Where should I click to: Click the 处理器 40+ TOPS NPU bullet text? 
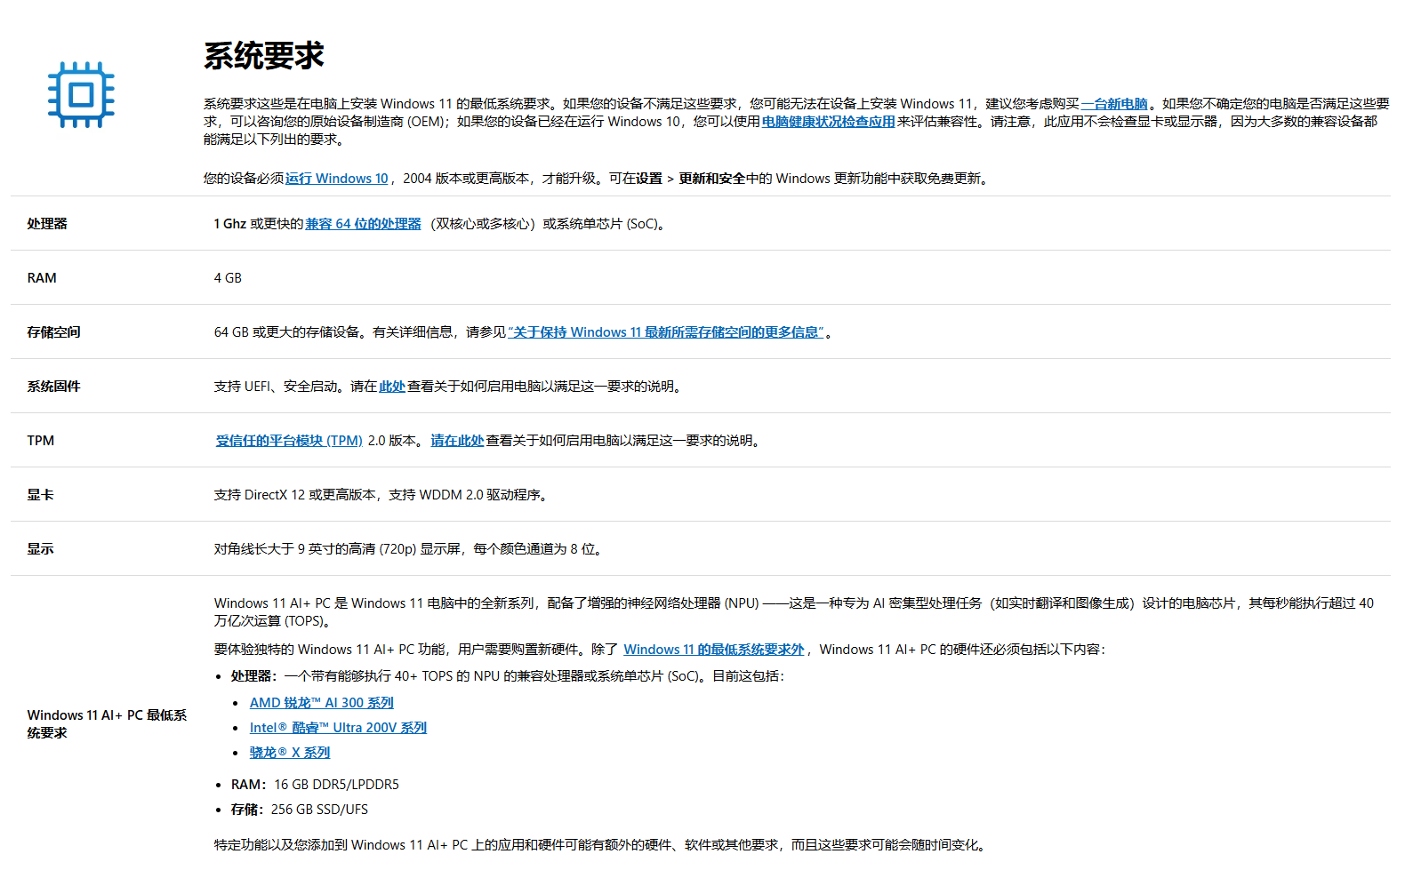click(508, 676)
